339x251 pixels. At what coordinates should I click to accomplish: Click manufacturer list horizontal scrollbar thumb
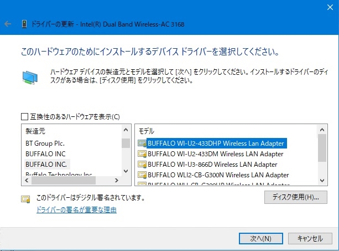(64, 181)
